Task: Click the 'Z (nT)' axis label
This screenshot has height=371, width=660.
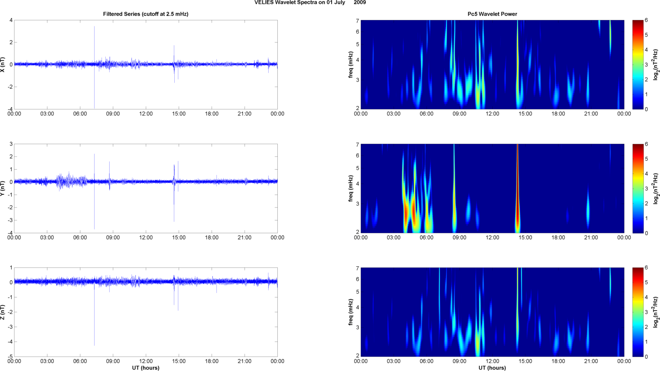Action: coord(3,312)
